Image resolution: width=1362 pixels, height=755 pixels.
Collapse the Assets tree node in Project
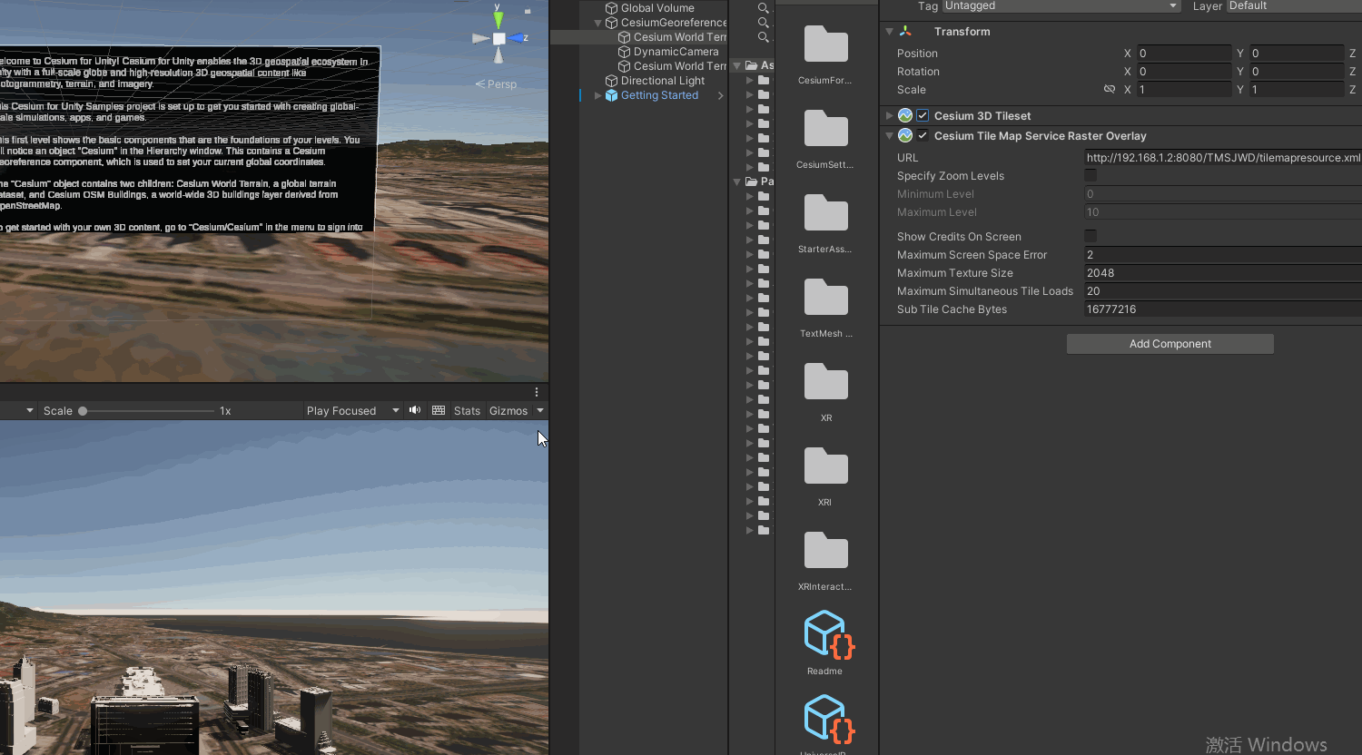737,65
